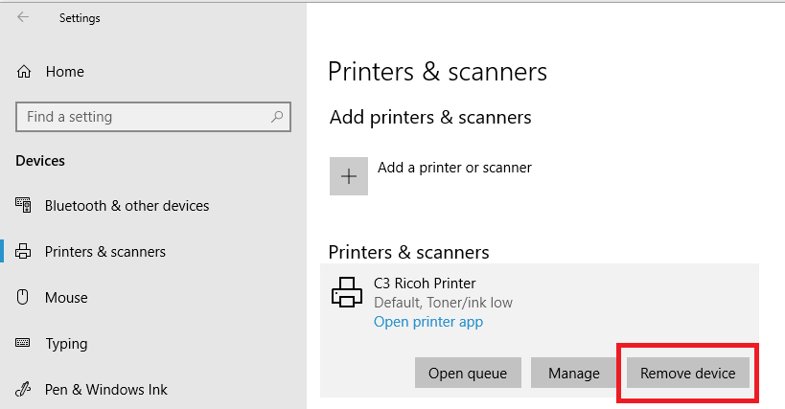Click the Bluetooth & other devices icon
The width and height of the screenshot is (785, 409).
point(23,205)
